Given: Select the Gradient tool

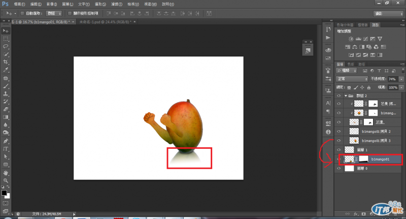Looking at the screenshot, I should click(6, 117).
